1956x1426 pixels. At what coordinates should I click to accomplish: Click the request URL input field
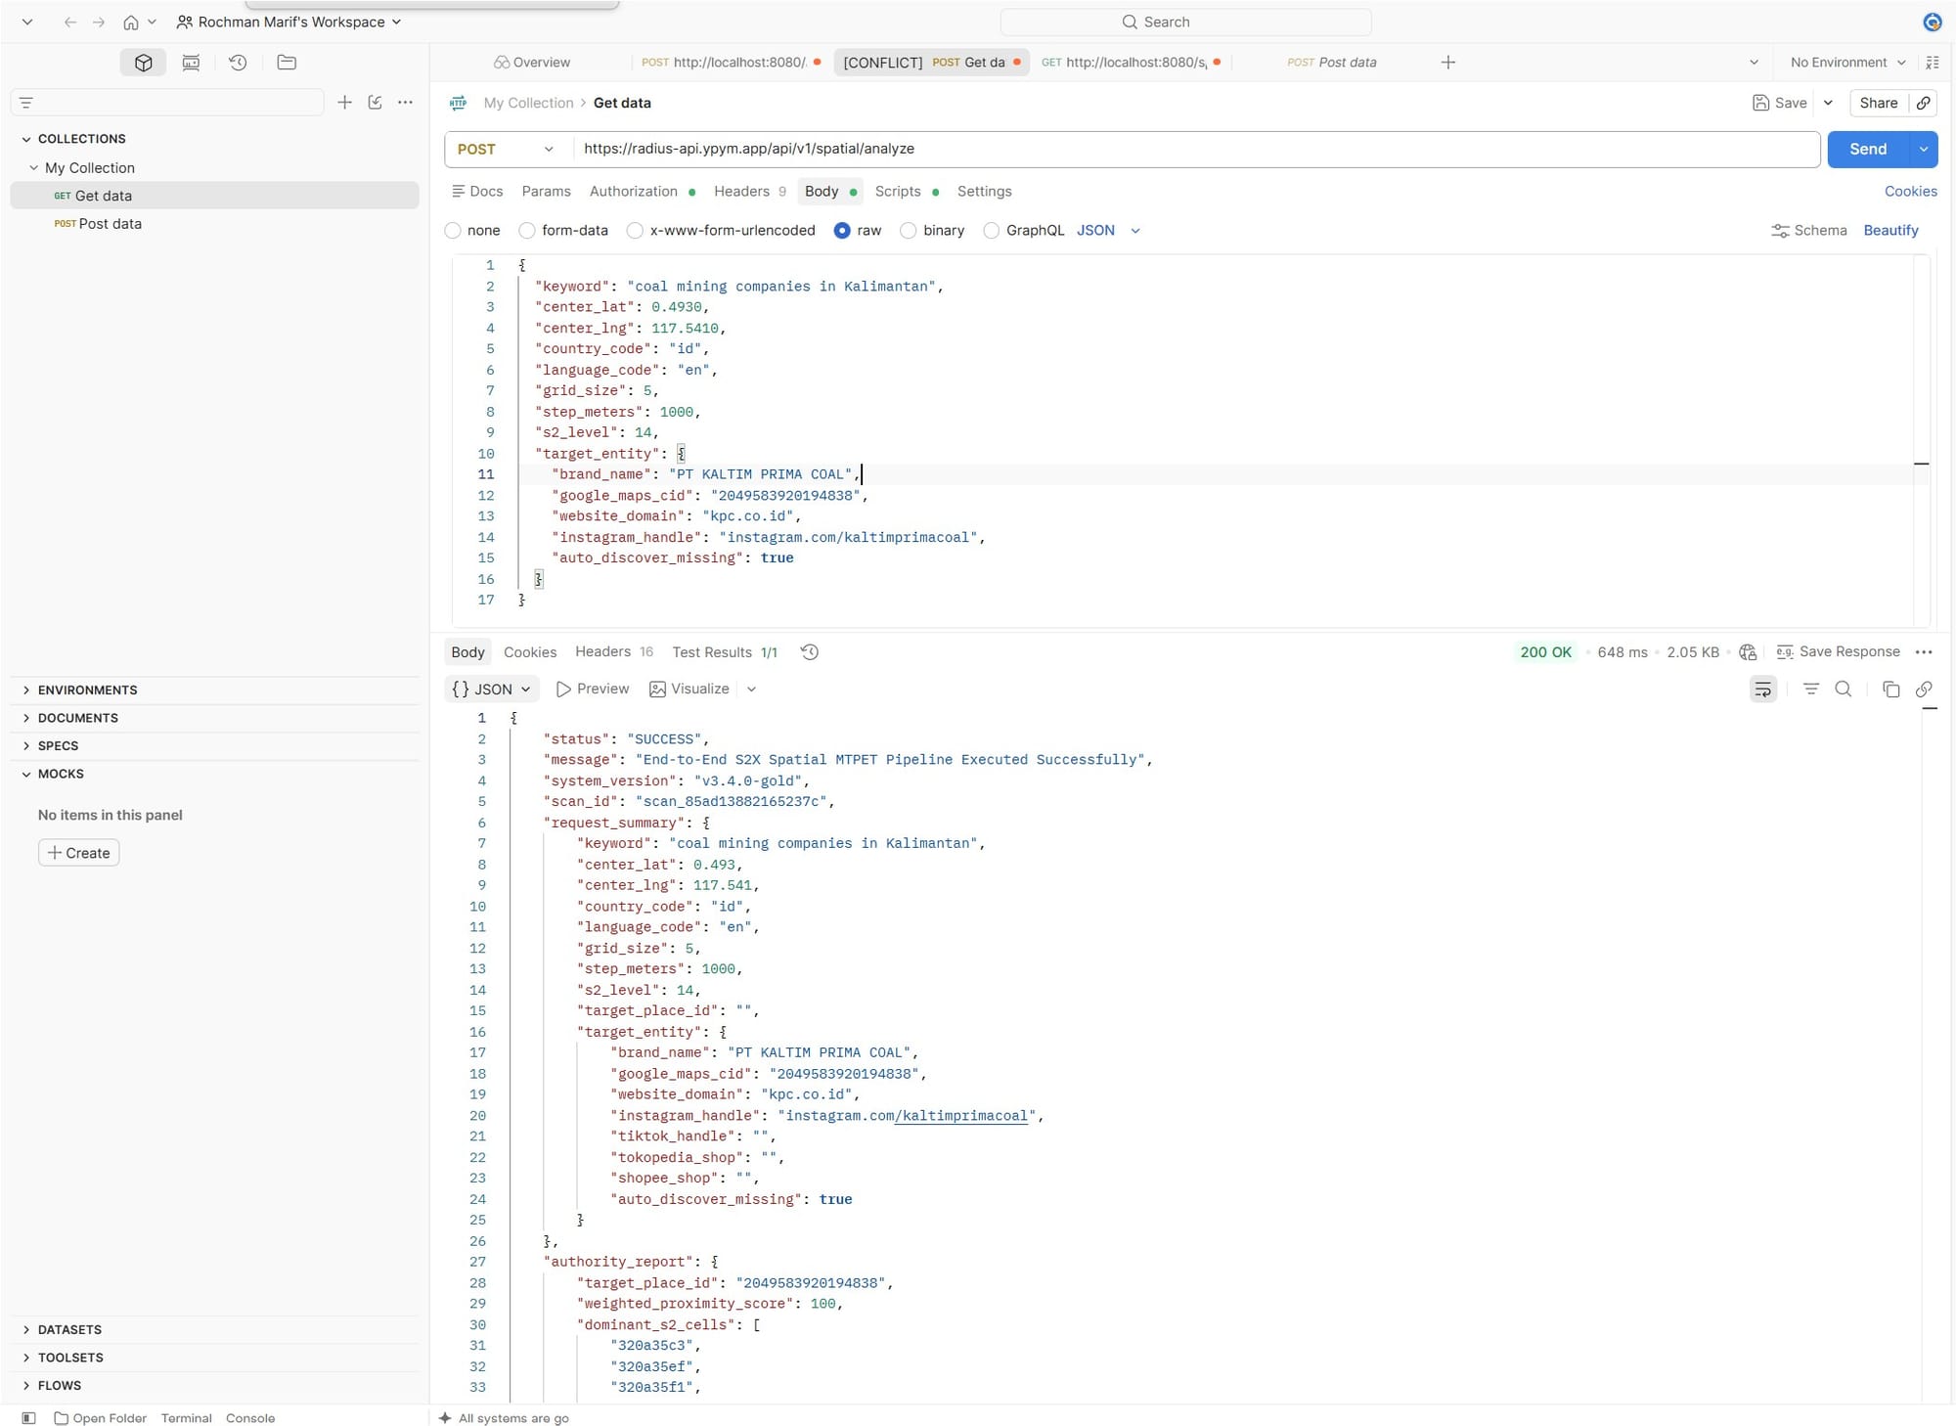point(1195,150)
